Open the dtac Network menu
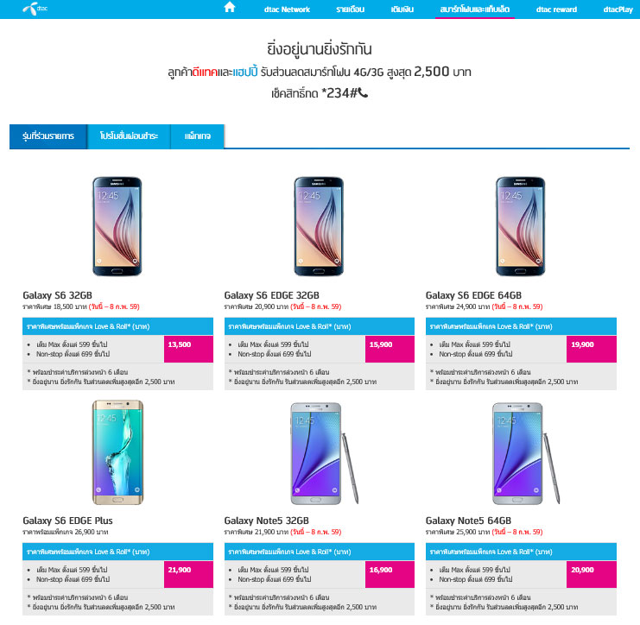640x625 pixels. coord(287,9)
